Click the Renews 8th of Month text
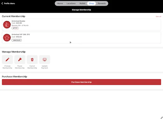 point(20,26)
